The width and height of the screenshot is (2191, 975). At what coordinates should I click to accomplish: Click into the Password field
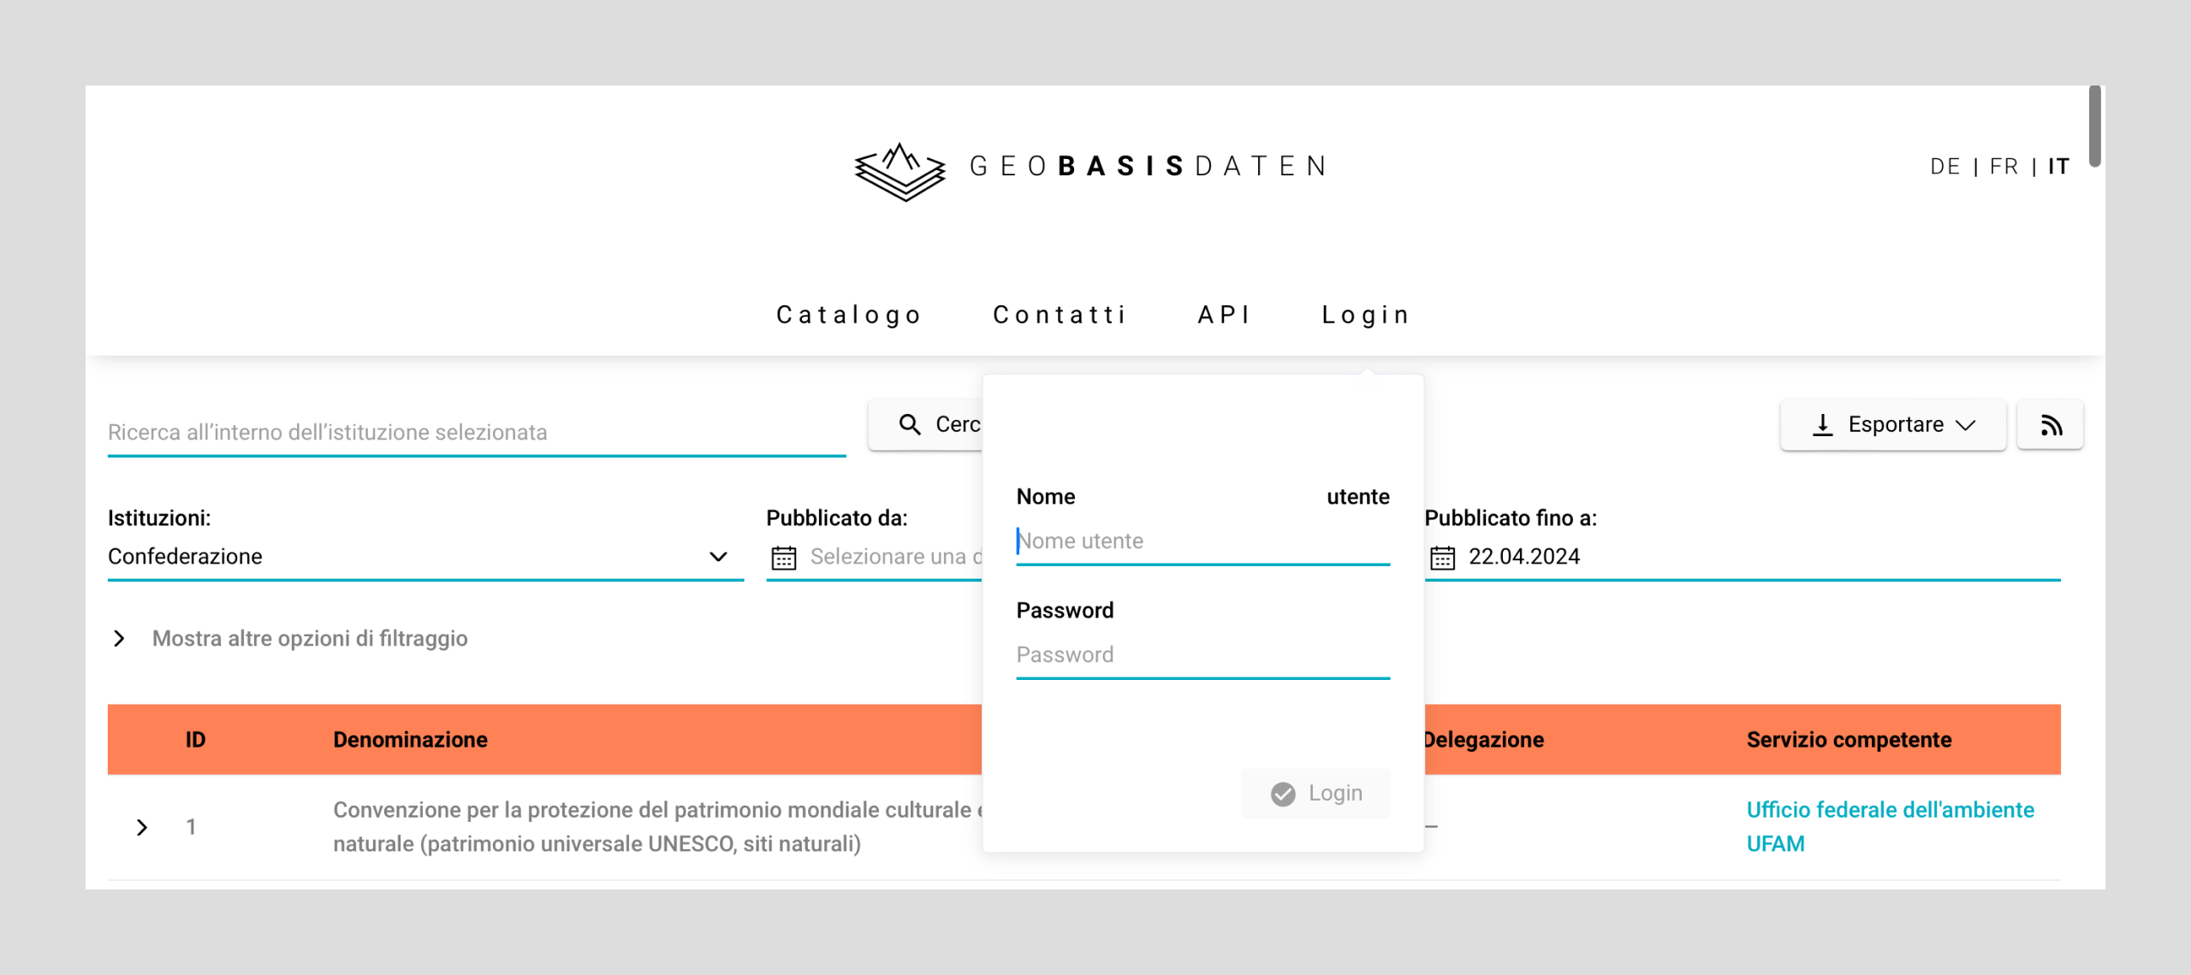click(1202, 655)
